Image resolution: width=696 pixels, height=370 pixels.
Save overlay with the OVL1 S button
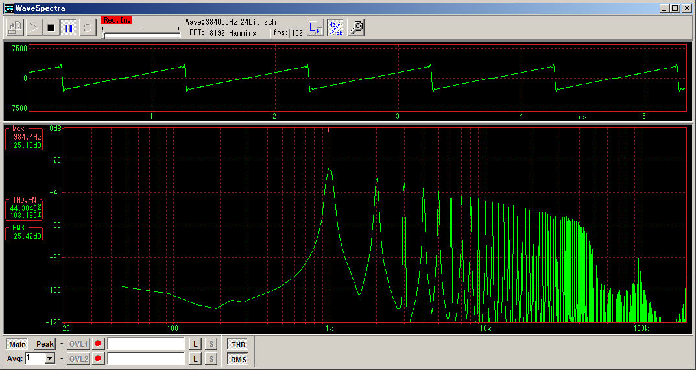[211, 344]
